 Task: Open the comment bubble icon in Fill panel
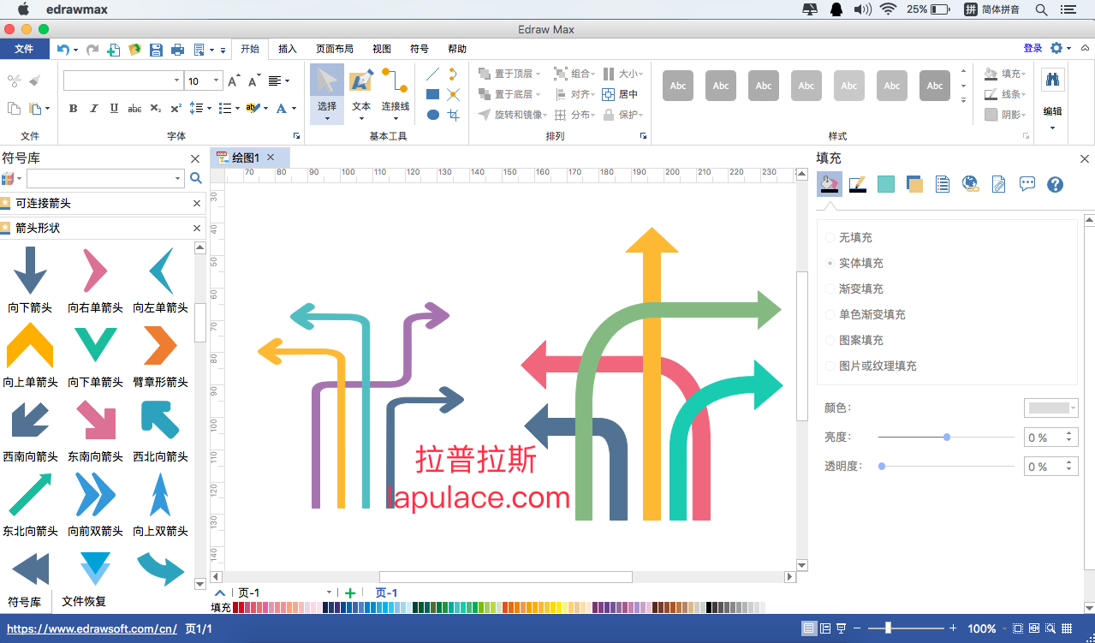point(1027,183)
